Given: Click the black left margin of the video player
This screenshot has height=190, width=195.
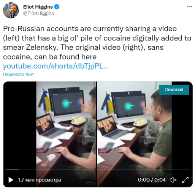Looking at the screenshot, I should tap(20, 126).
